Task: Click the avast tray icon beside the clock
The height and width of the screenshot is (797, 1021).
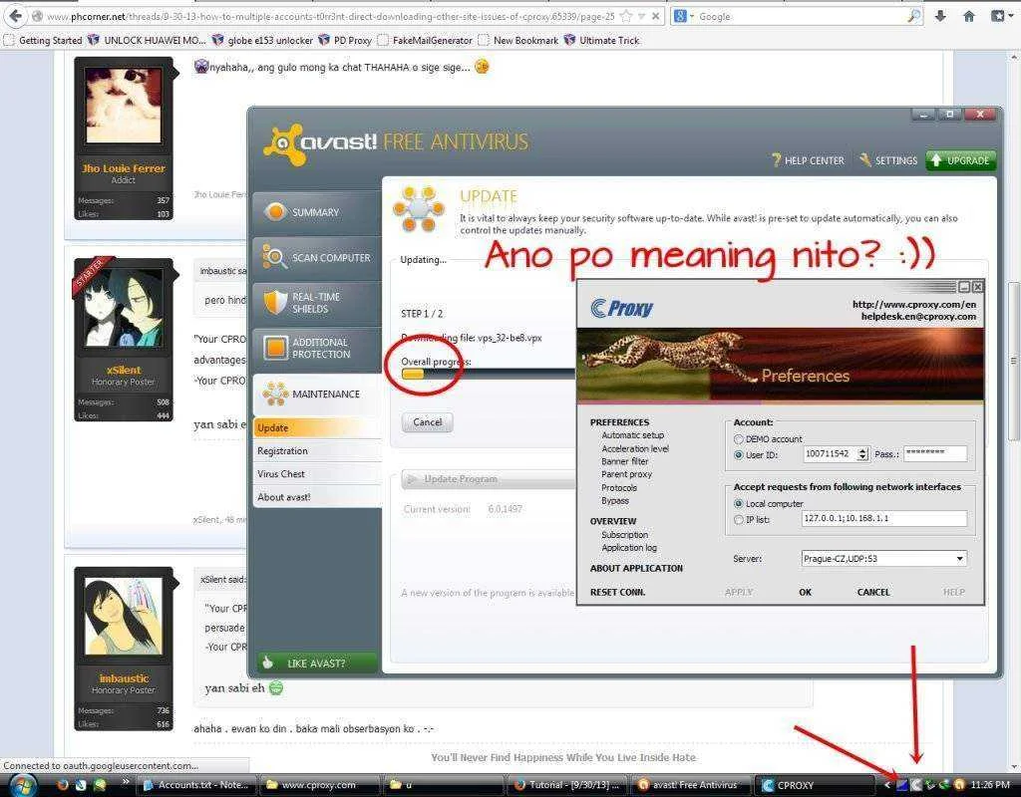Action: pos(959,785)
